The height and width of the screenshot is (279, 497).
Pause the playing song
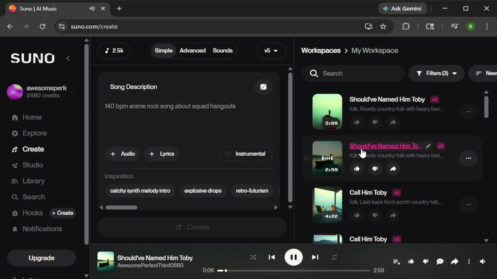[294, 257]
